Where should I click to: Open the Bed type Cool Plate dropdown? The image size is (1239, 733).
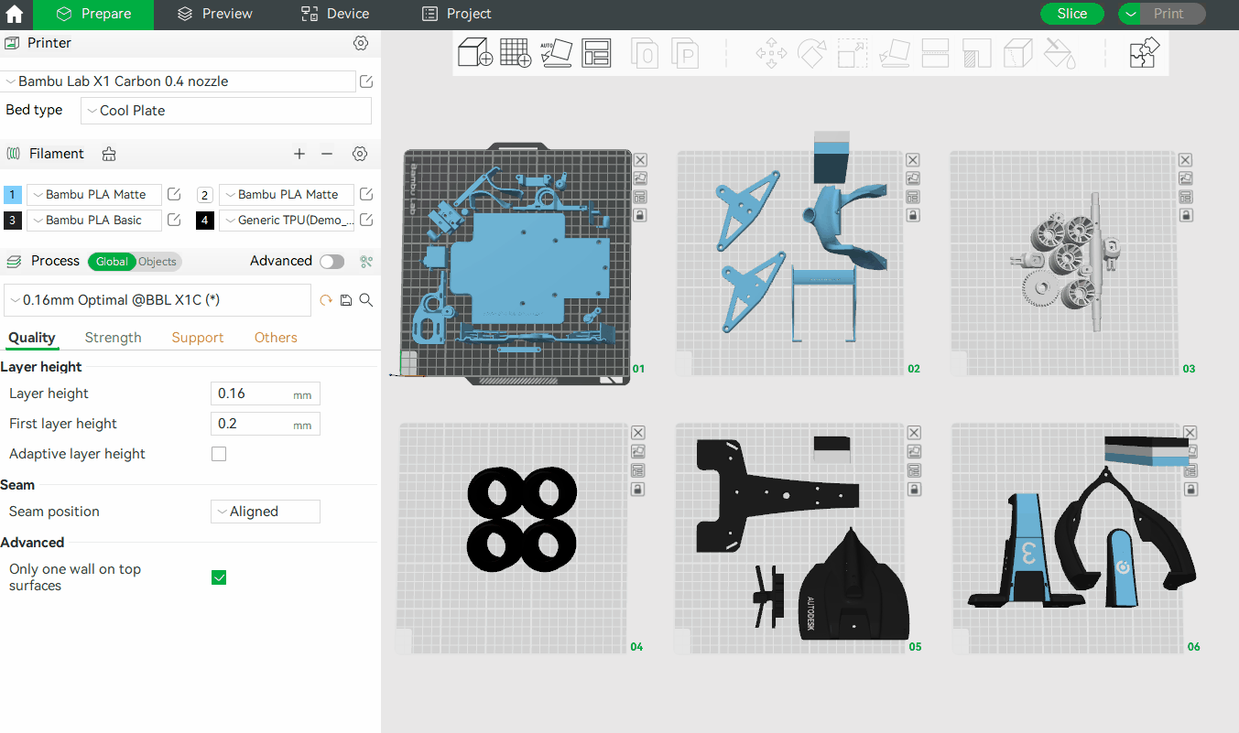coord(226,111)
